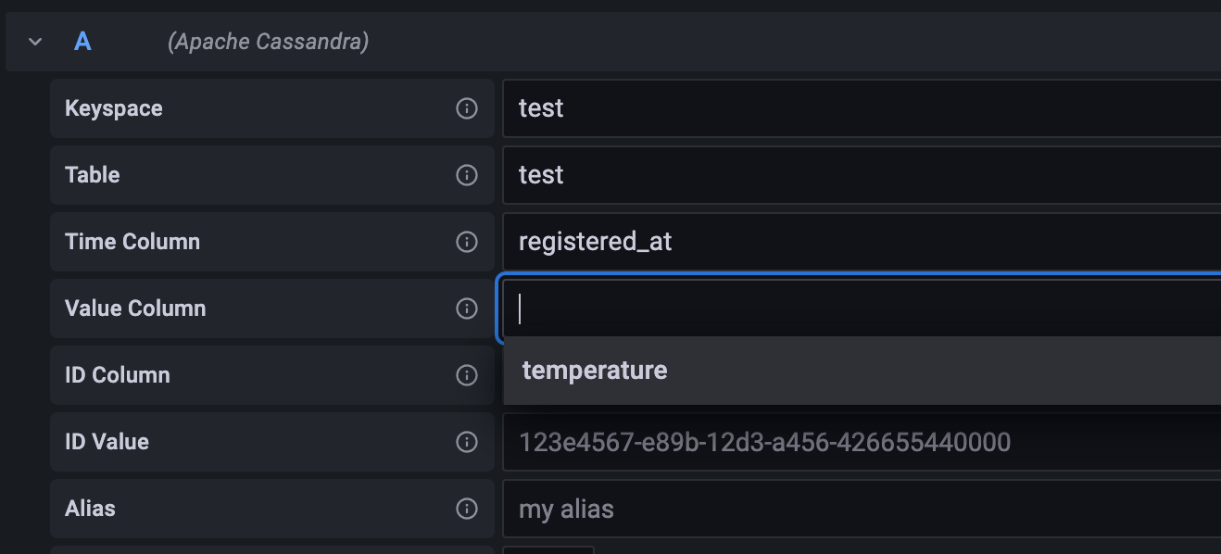Screen dimensions: 1221x554
Task: Click the Time Column label
Action: coord(132,242)
